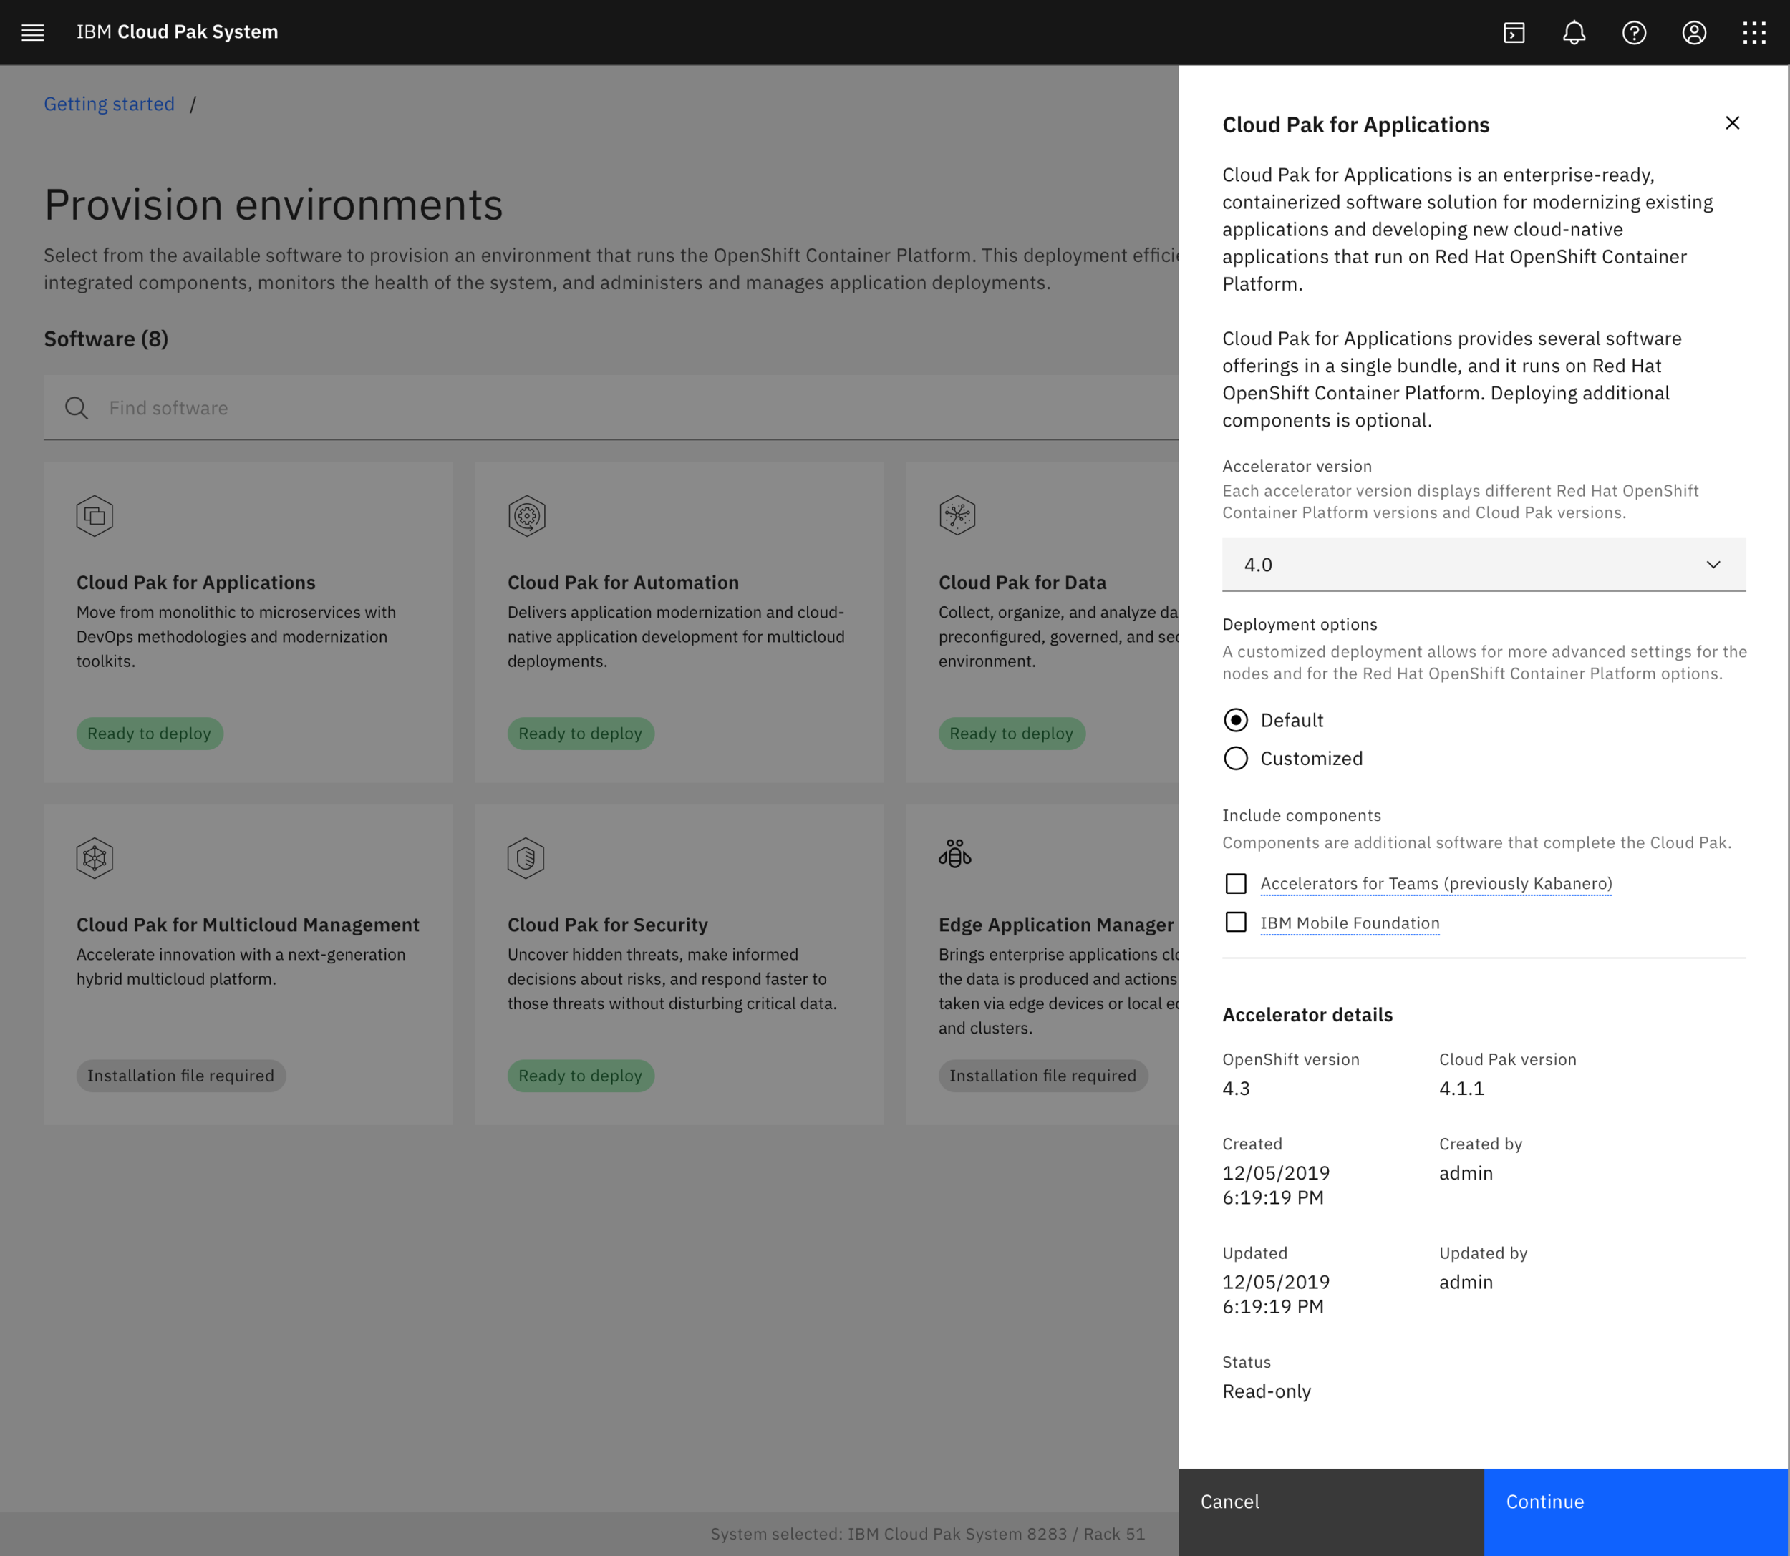1790x1556 pixels.
Task: Check the Accelerators for Teams checkbox
Action: [1235, 883]
